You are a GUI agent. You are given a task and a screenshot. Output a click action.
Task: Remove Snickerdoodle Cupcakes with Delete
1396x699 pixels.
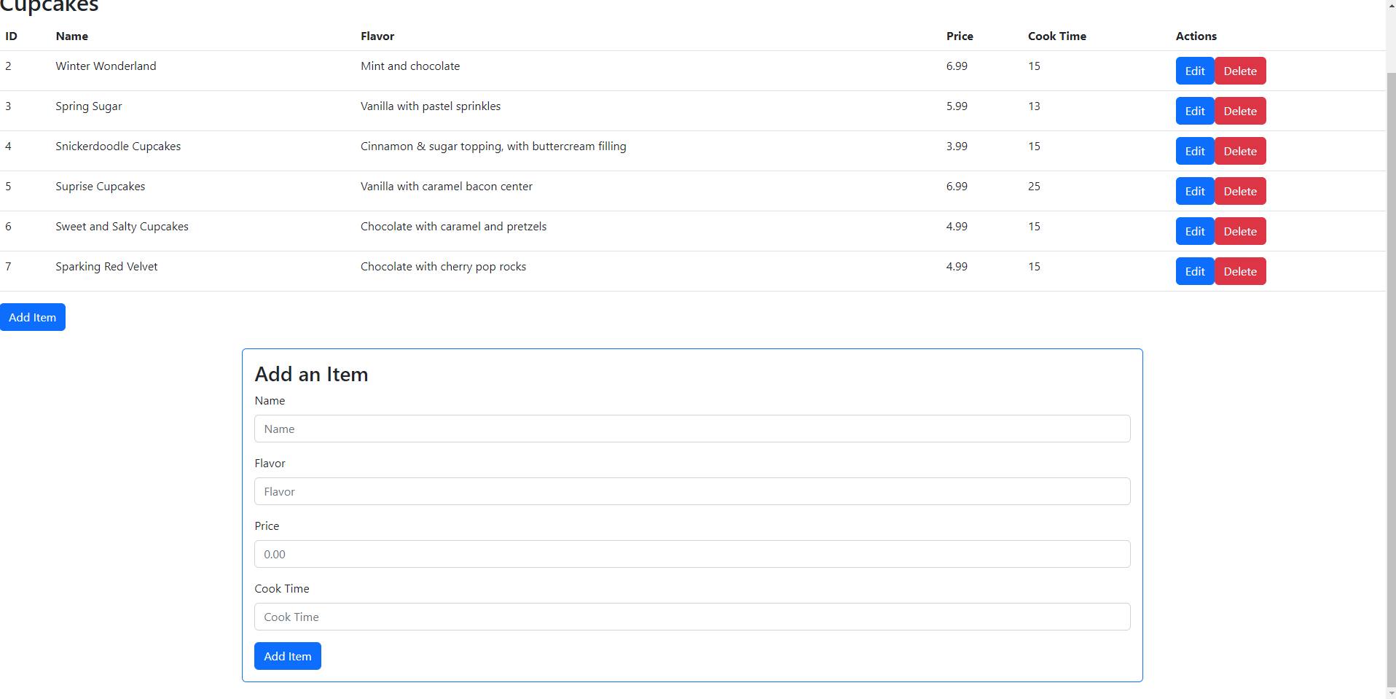click(x=1239, y=151)
